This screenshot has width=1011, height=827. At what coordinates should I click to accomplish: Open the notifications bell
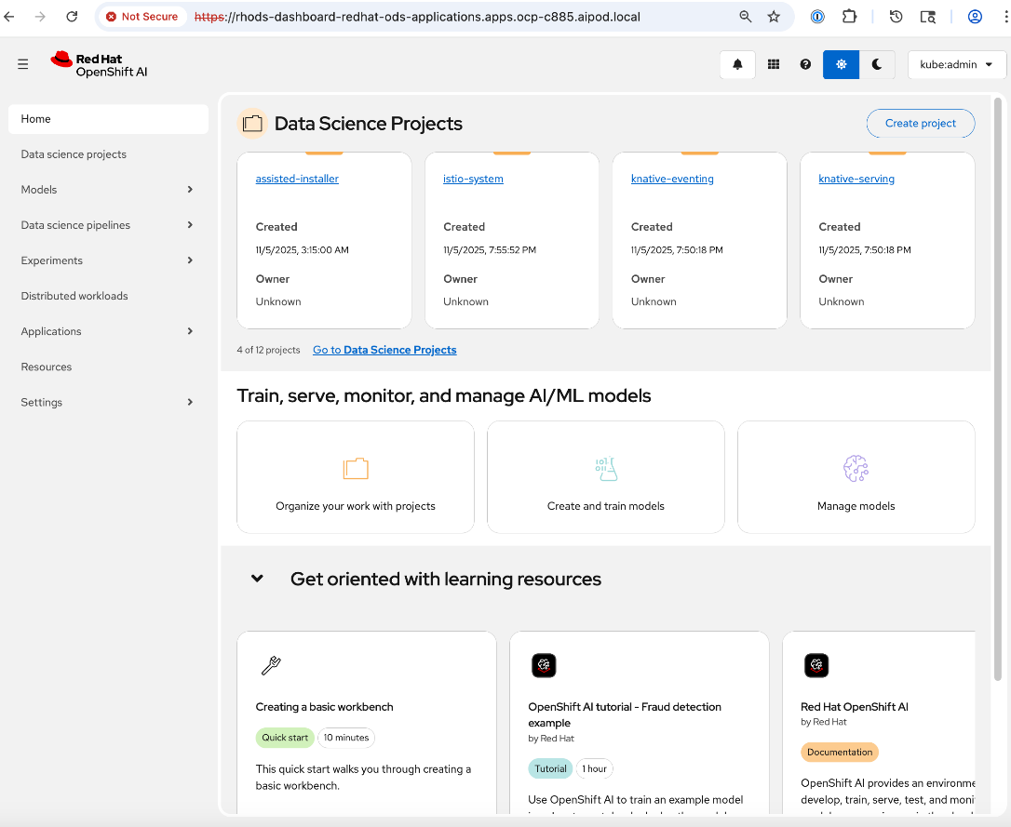736,64
